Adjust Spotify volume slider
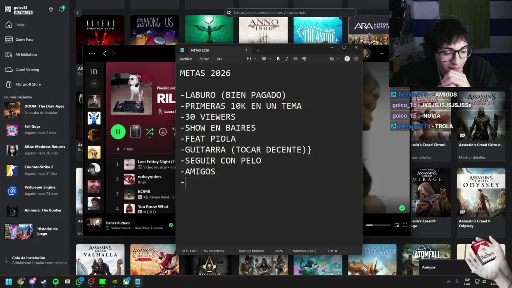The image size is (512, 288). point(378,225)
